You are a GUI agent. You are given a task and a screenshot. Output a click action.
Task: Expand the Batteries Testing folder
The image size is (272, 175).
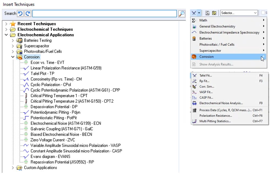[x=13, y=40]
